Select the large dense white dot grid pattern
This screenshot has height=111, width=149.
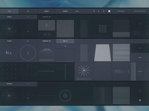point(65,29)
